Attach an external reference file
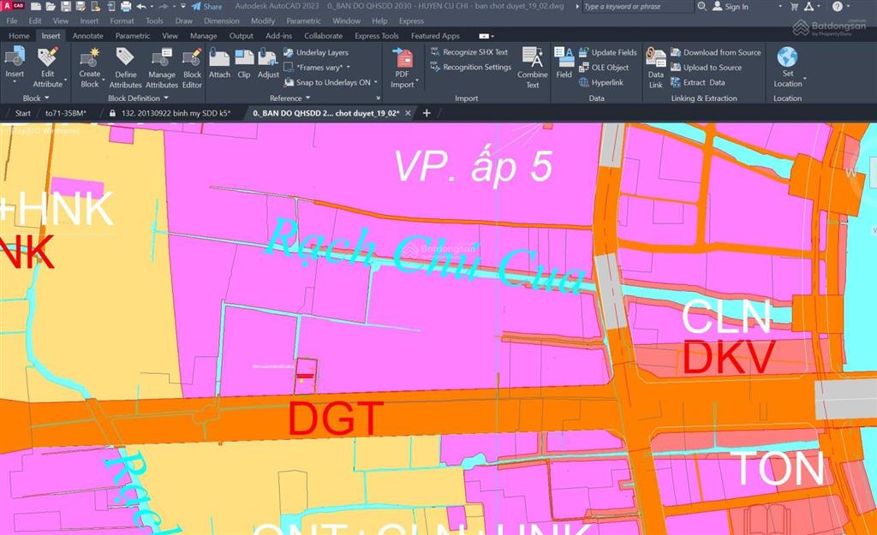The width and height of the screenshot is (877, 535). (x=219, y=63)
